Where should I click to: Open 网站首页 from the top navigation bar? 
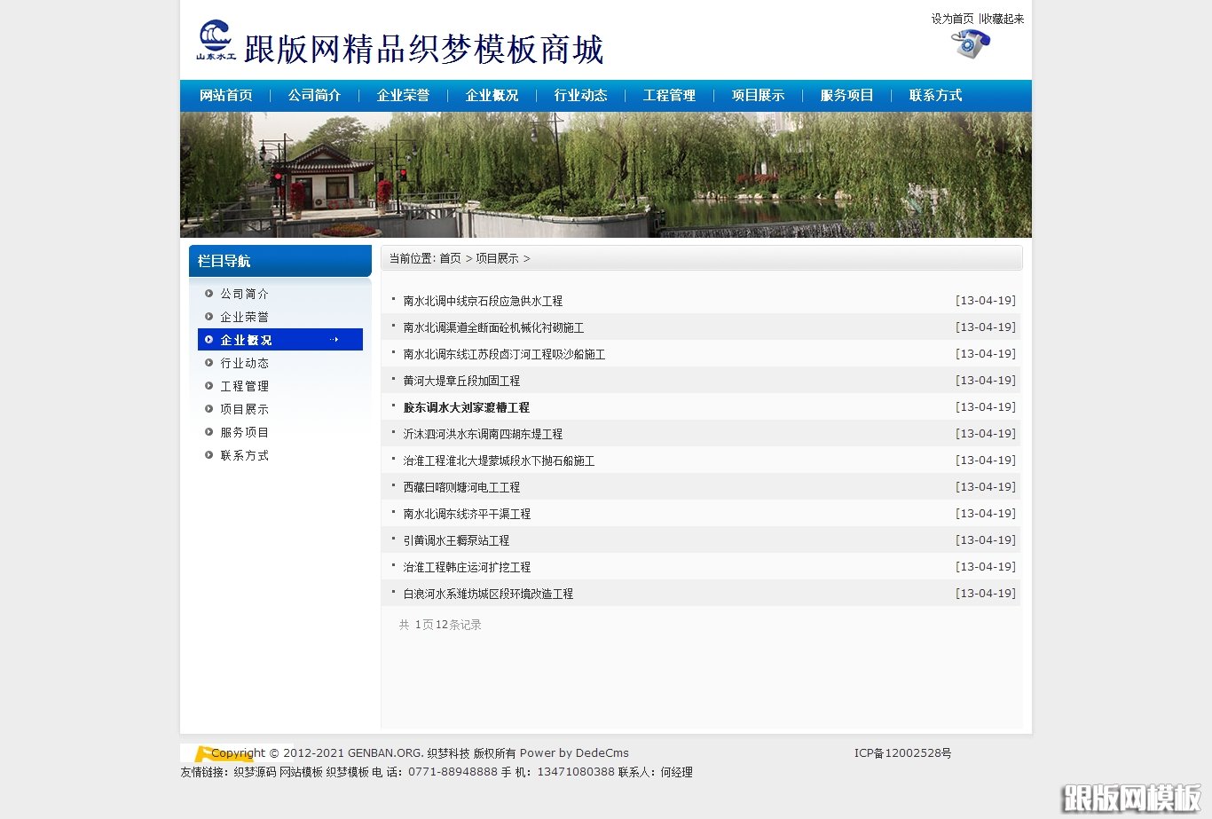coord(225,96)
